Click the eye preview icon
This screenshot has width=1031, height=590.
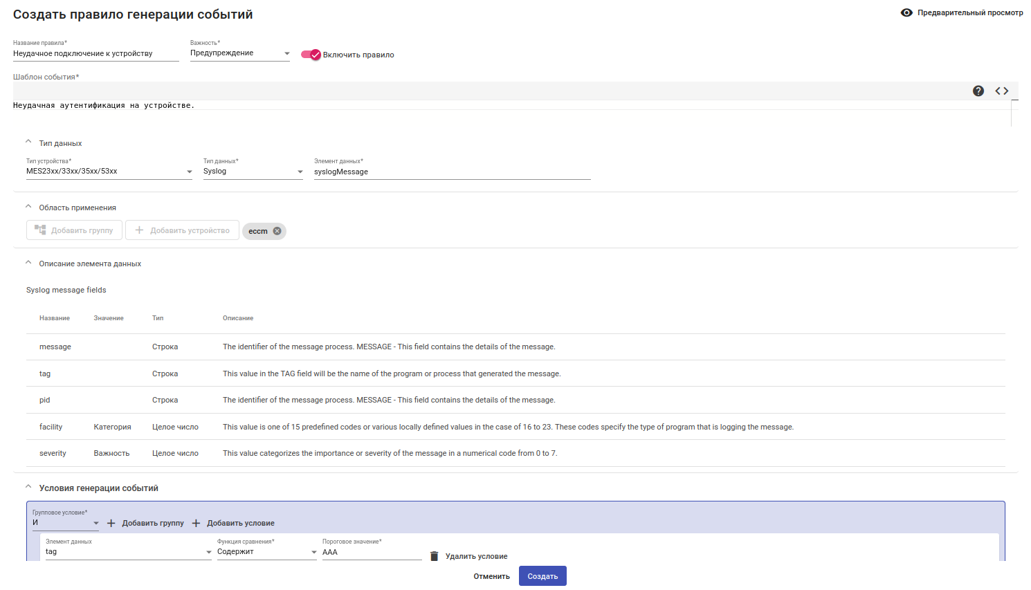[906, 12]
